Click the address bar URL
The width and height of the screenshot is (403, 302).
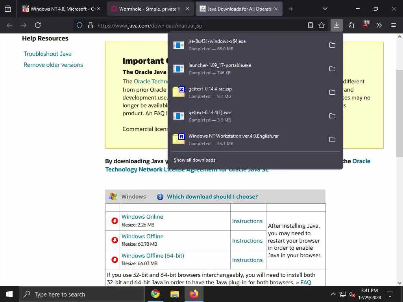[150, 26]
